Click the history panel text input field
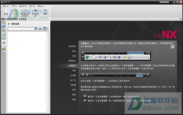183x115 pixels. [x=21, y=29]
